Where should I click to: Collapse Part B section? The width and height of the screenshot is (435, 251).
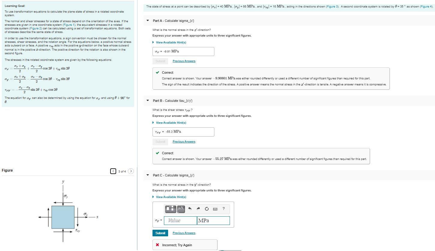147,101
